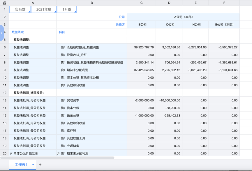Click the 数据线索 header cell
This screenshot has height=171, width=252.
click(33, 32)
